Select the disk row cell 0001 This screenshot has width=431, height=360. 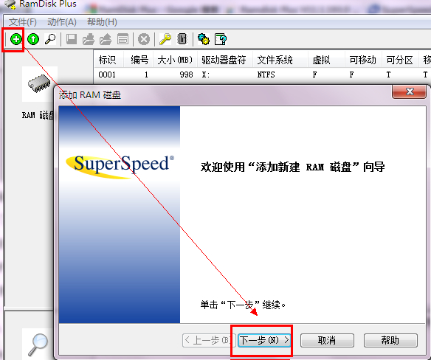107,75
